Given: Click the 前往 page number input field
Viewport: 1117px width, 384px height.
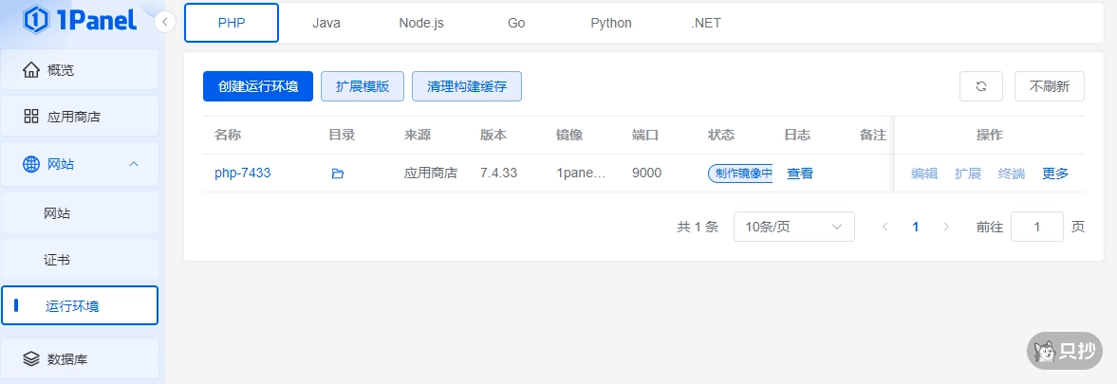Looking at the screenshot, I should click(x=1037, y=227).
